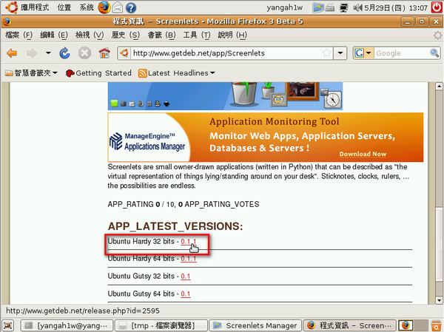Click the search magnifier icon
Screen dimensions: 444x332
(434, 52)
